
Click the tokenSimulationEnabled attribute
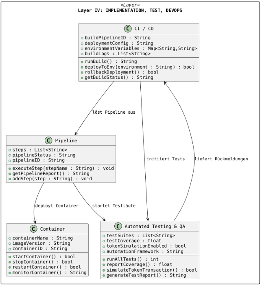pyautogui.click(x=146, y=246)
